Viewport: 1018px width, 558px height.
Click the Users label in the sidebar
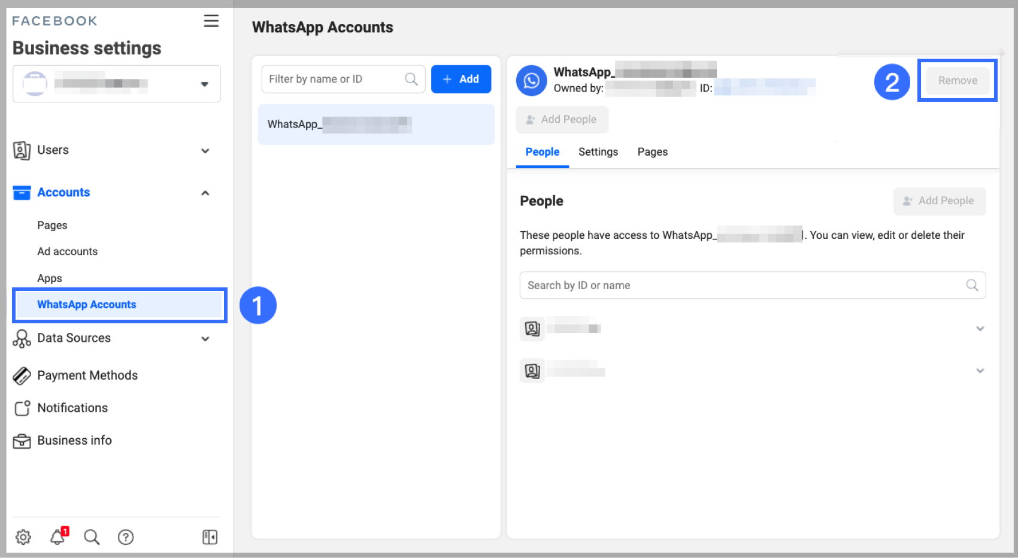point(53,150)
